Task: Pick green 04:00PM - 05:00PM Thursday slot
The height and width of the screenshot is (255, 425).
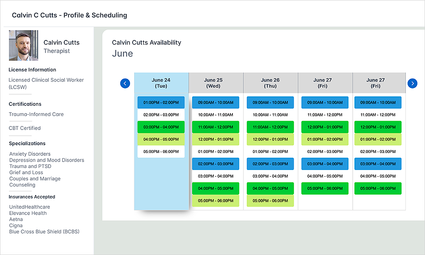Action: point(270,188)
